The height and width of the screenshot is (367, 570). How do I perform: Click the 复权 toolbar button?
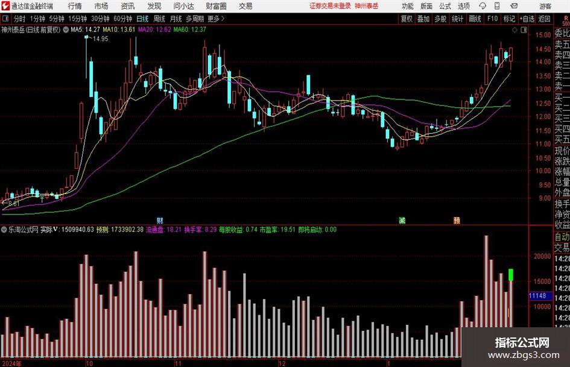pos(407,19)
